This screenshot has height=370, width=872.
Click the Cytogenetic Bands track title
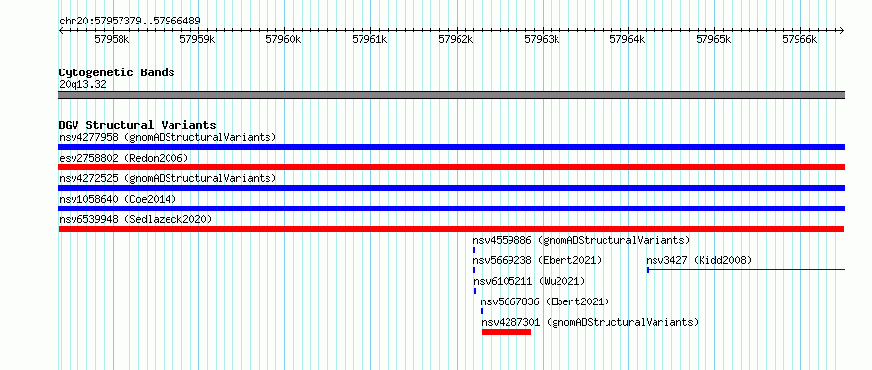tap(117, 72)
